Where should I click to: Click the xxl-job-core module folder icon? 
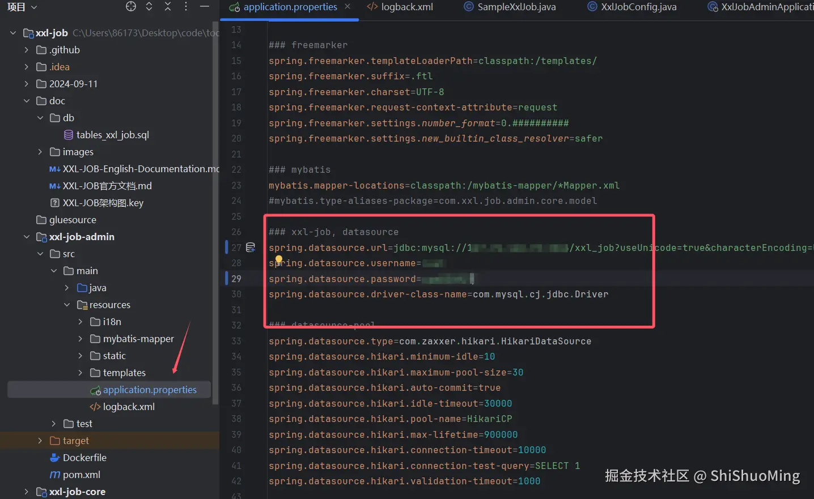pyautogui.click(x=41, y=492)
